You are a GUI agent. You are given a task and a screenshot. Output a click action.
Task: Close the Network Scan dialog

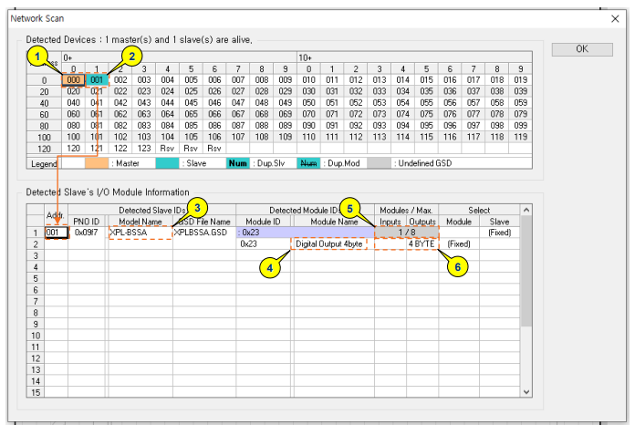613,17
